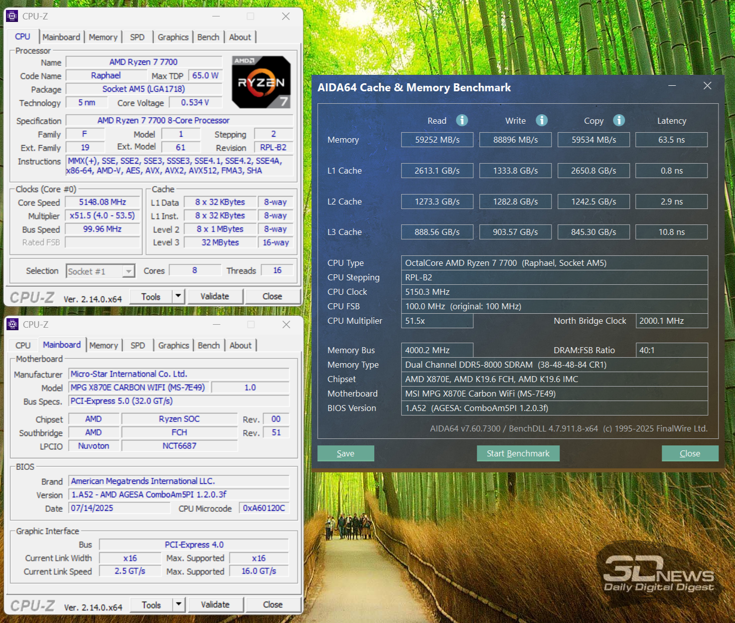Open Graphics tab in top CPU-Z

[x=173, y=37]
